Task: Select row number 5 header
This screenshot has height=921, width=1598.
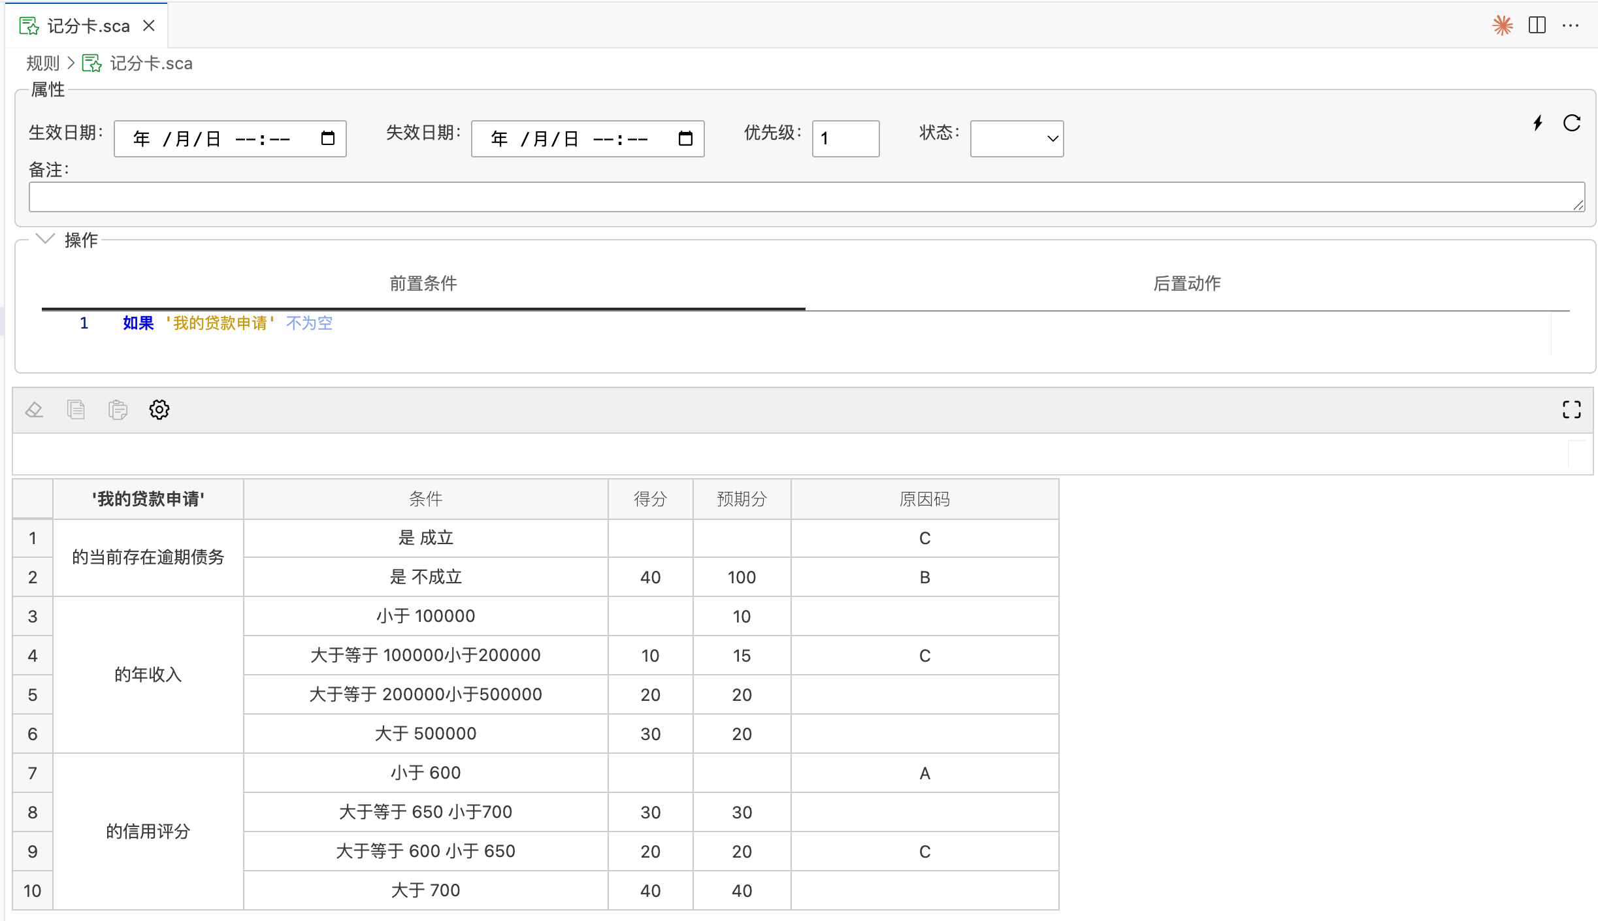Action: click(33, 694)
